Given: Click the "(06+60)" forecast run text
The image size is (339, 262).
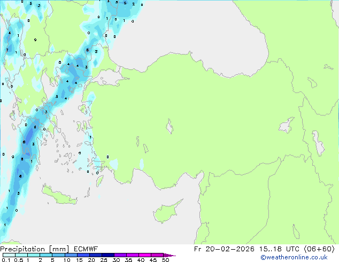Looking at the screenshot, I should 319,249.
